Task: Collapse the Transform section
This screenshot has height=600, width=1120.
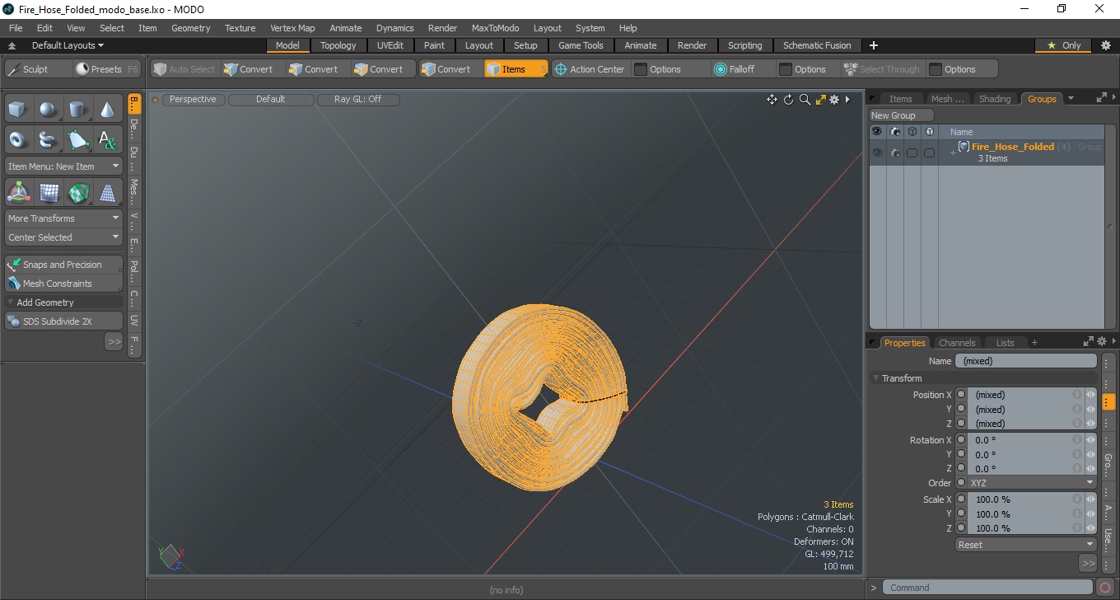Action: click(x=876, y=378)
